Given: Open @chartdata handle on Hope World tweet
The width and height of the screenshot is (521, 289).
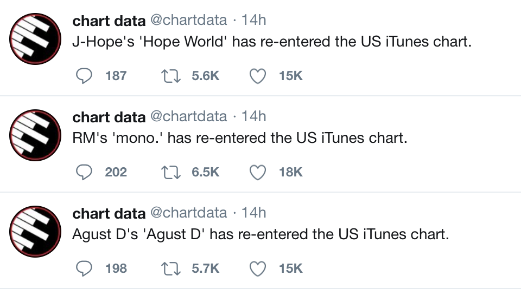Looking at the screenshot, I should [x=189, y=21].
